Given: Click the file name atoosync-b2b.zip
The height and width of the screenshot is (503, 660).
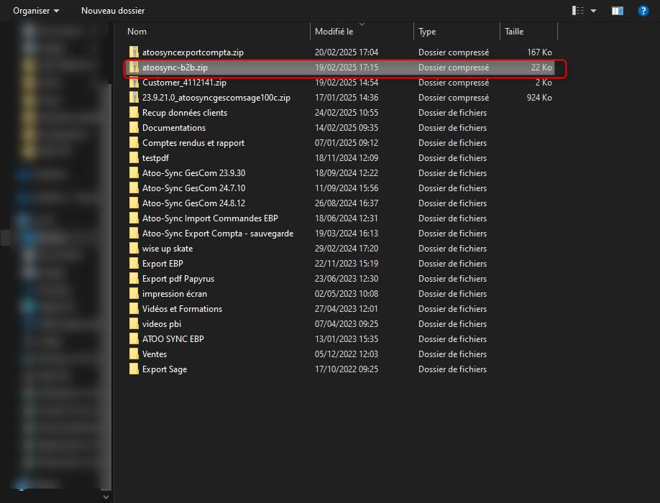Looking at the screenshot, I should [x=175, y=68].
